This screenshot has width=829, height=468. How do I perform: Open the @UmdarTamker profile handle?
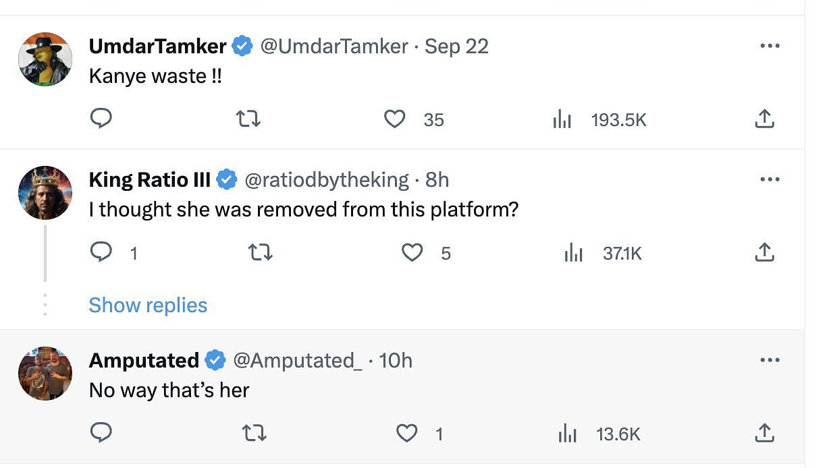[333, 46]
